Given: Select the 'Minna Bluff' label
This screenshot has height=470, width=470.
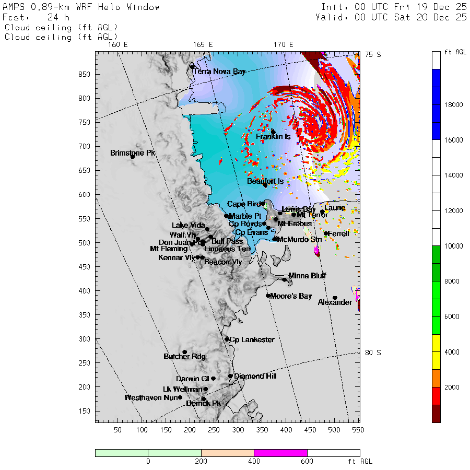Looking at the screenshot, I should (307, 276).
